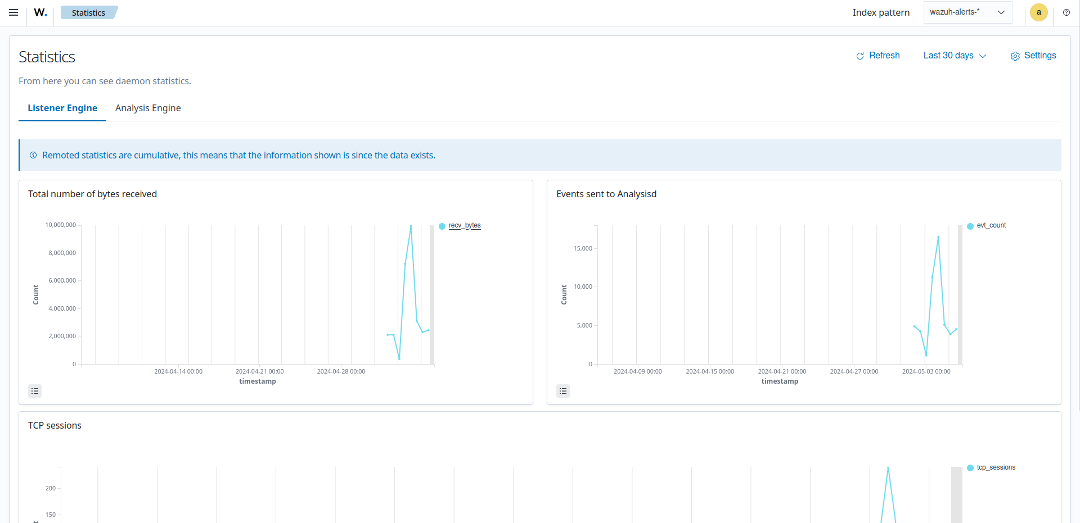Toggle recv_bytes series in legend
The image size is (1080, 523).
pos(465,225)
